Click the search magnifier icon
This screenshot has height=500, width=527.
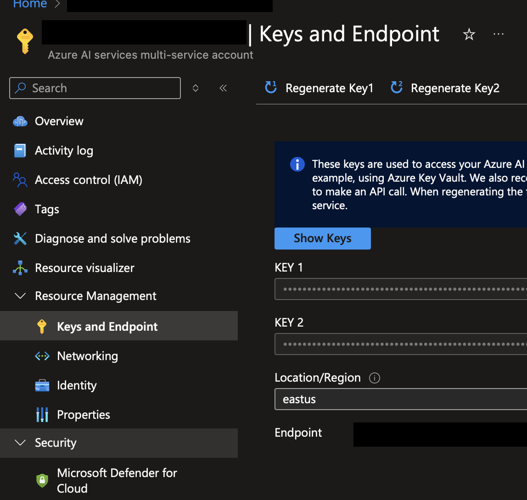(x=21, y=88)
